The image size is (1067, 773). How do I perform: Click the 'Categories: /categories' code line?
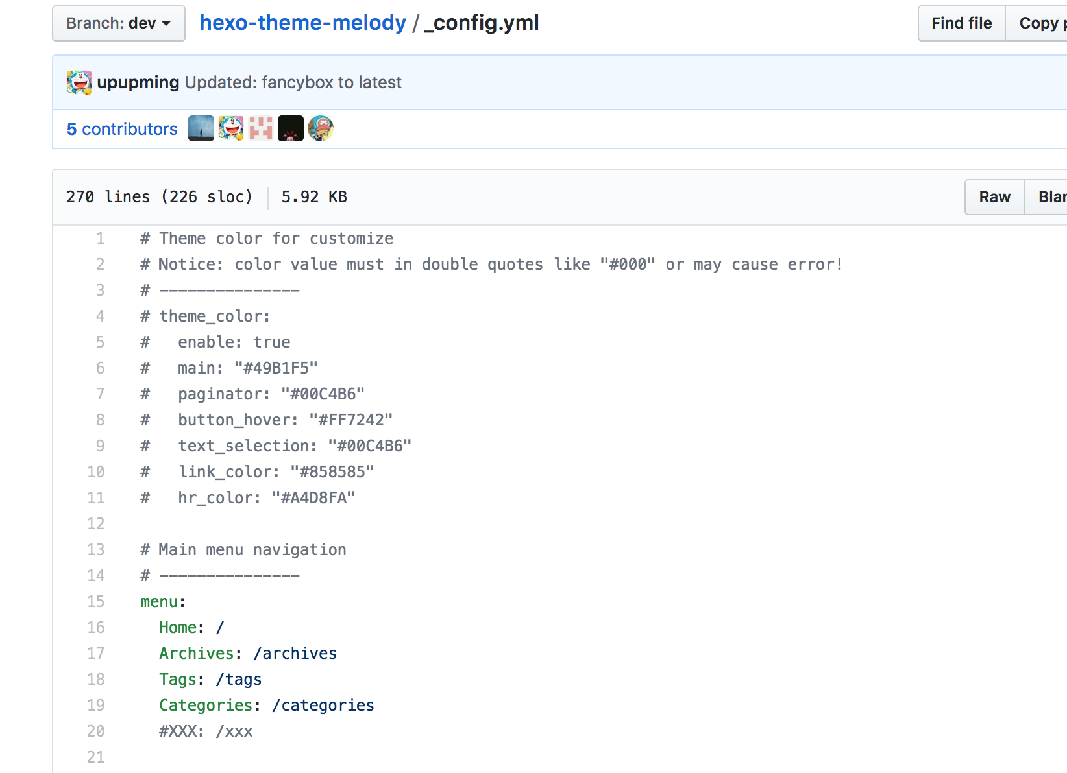[267, 706]
